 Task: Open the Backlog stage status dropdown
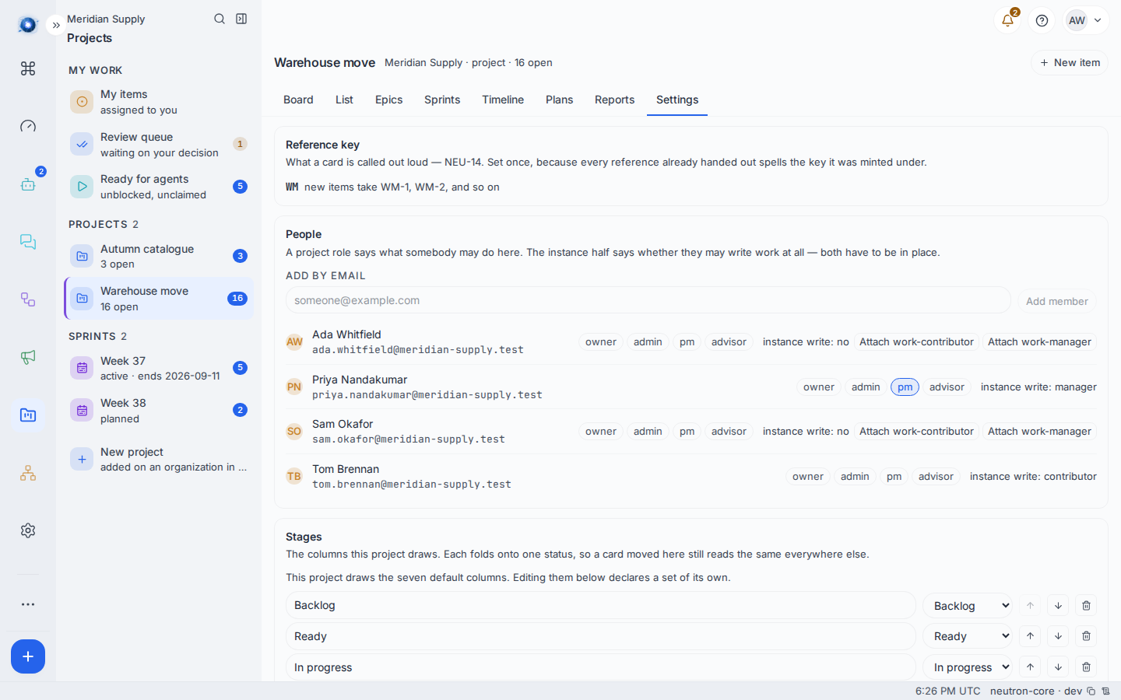968,606
